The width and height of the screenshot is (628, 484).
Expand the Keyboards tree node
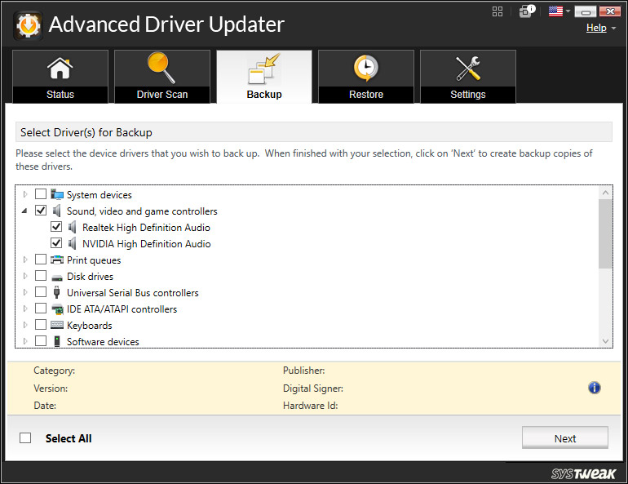[25, 325]
